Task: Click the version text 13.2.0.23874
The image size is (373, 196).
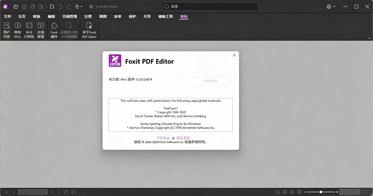Action: tap(144, 79)
